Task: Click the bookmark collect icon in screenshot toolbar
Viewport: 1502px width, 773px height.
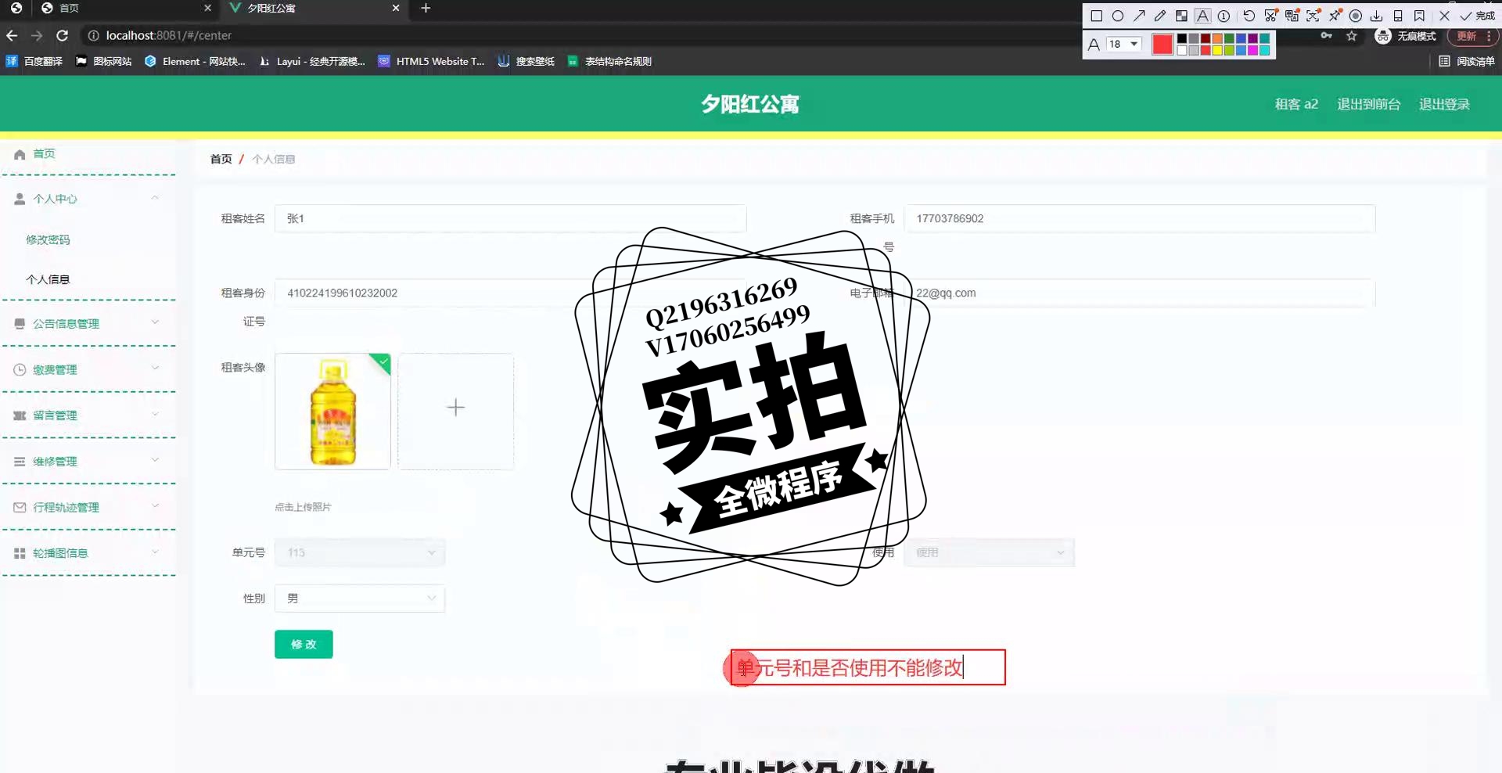Action: point(1419,16)
